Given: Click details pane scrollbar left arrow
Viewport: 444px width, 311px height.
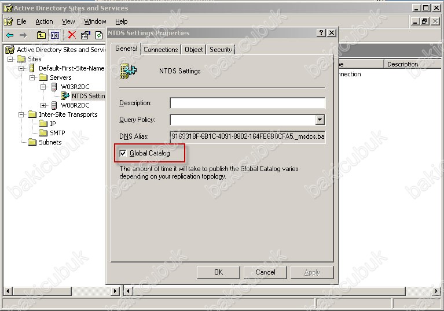Looking at the screenshot, I should coord(129,291).
